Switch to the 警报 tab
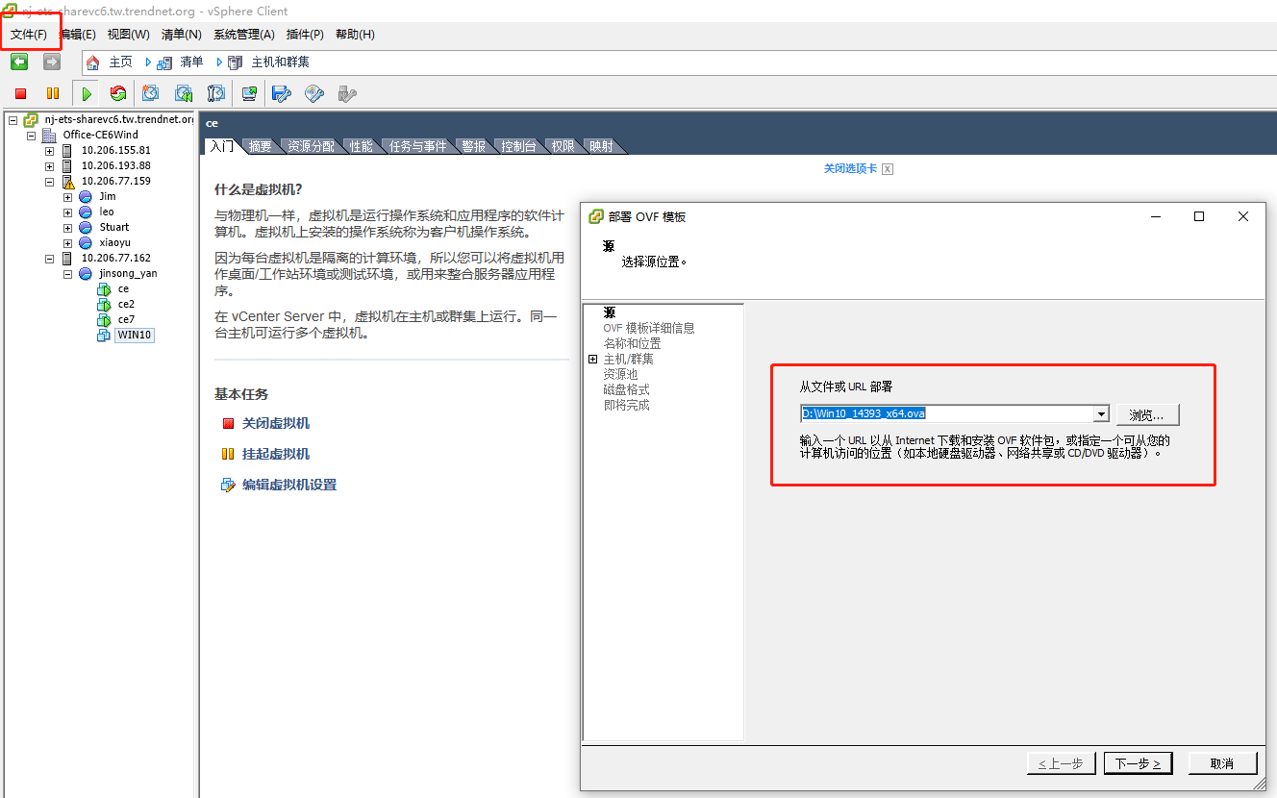The width and height of the screenshot is (1277, 798). [x=474, y=146]
